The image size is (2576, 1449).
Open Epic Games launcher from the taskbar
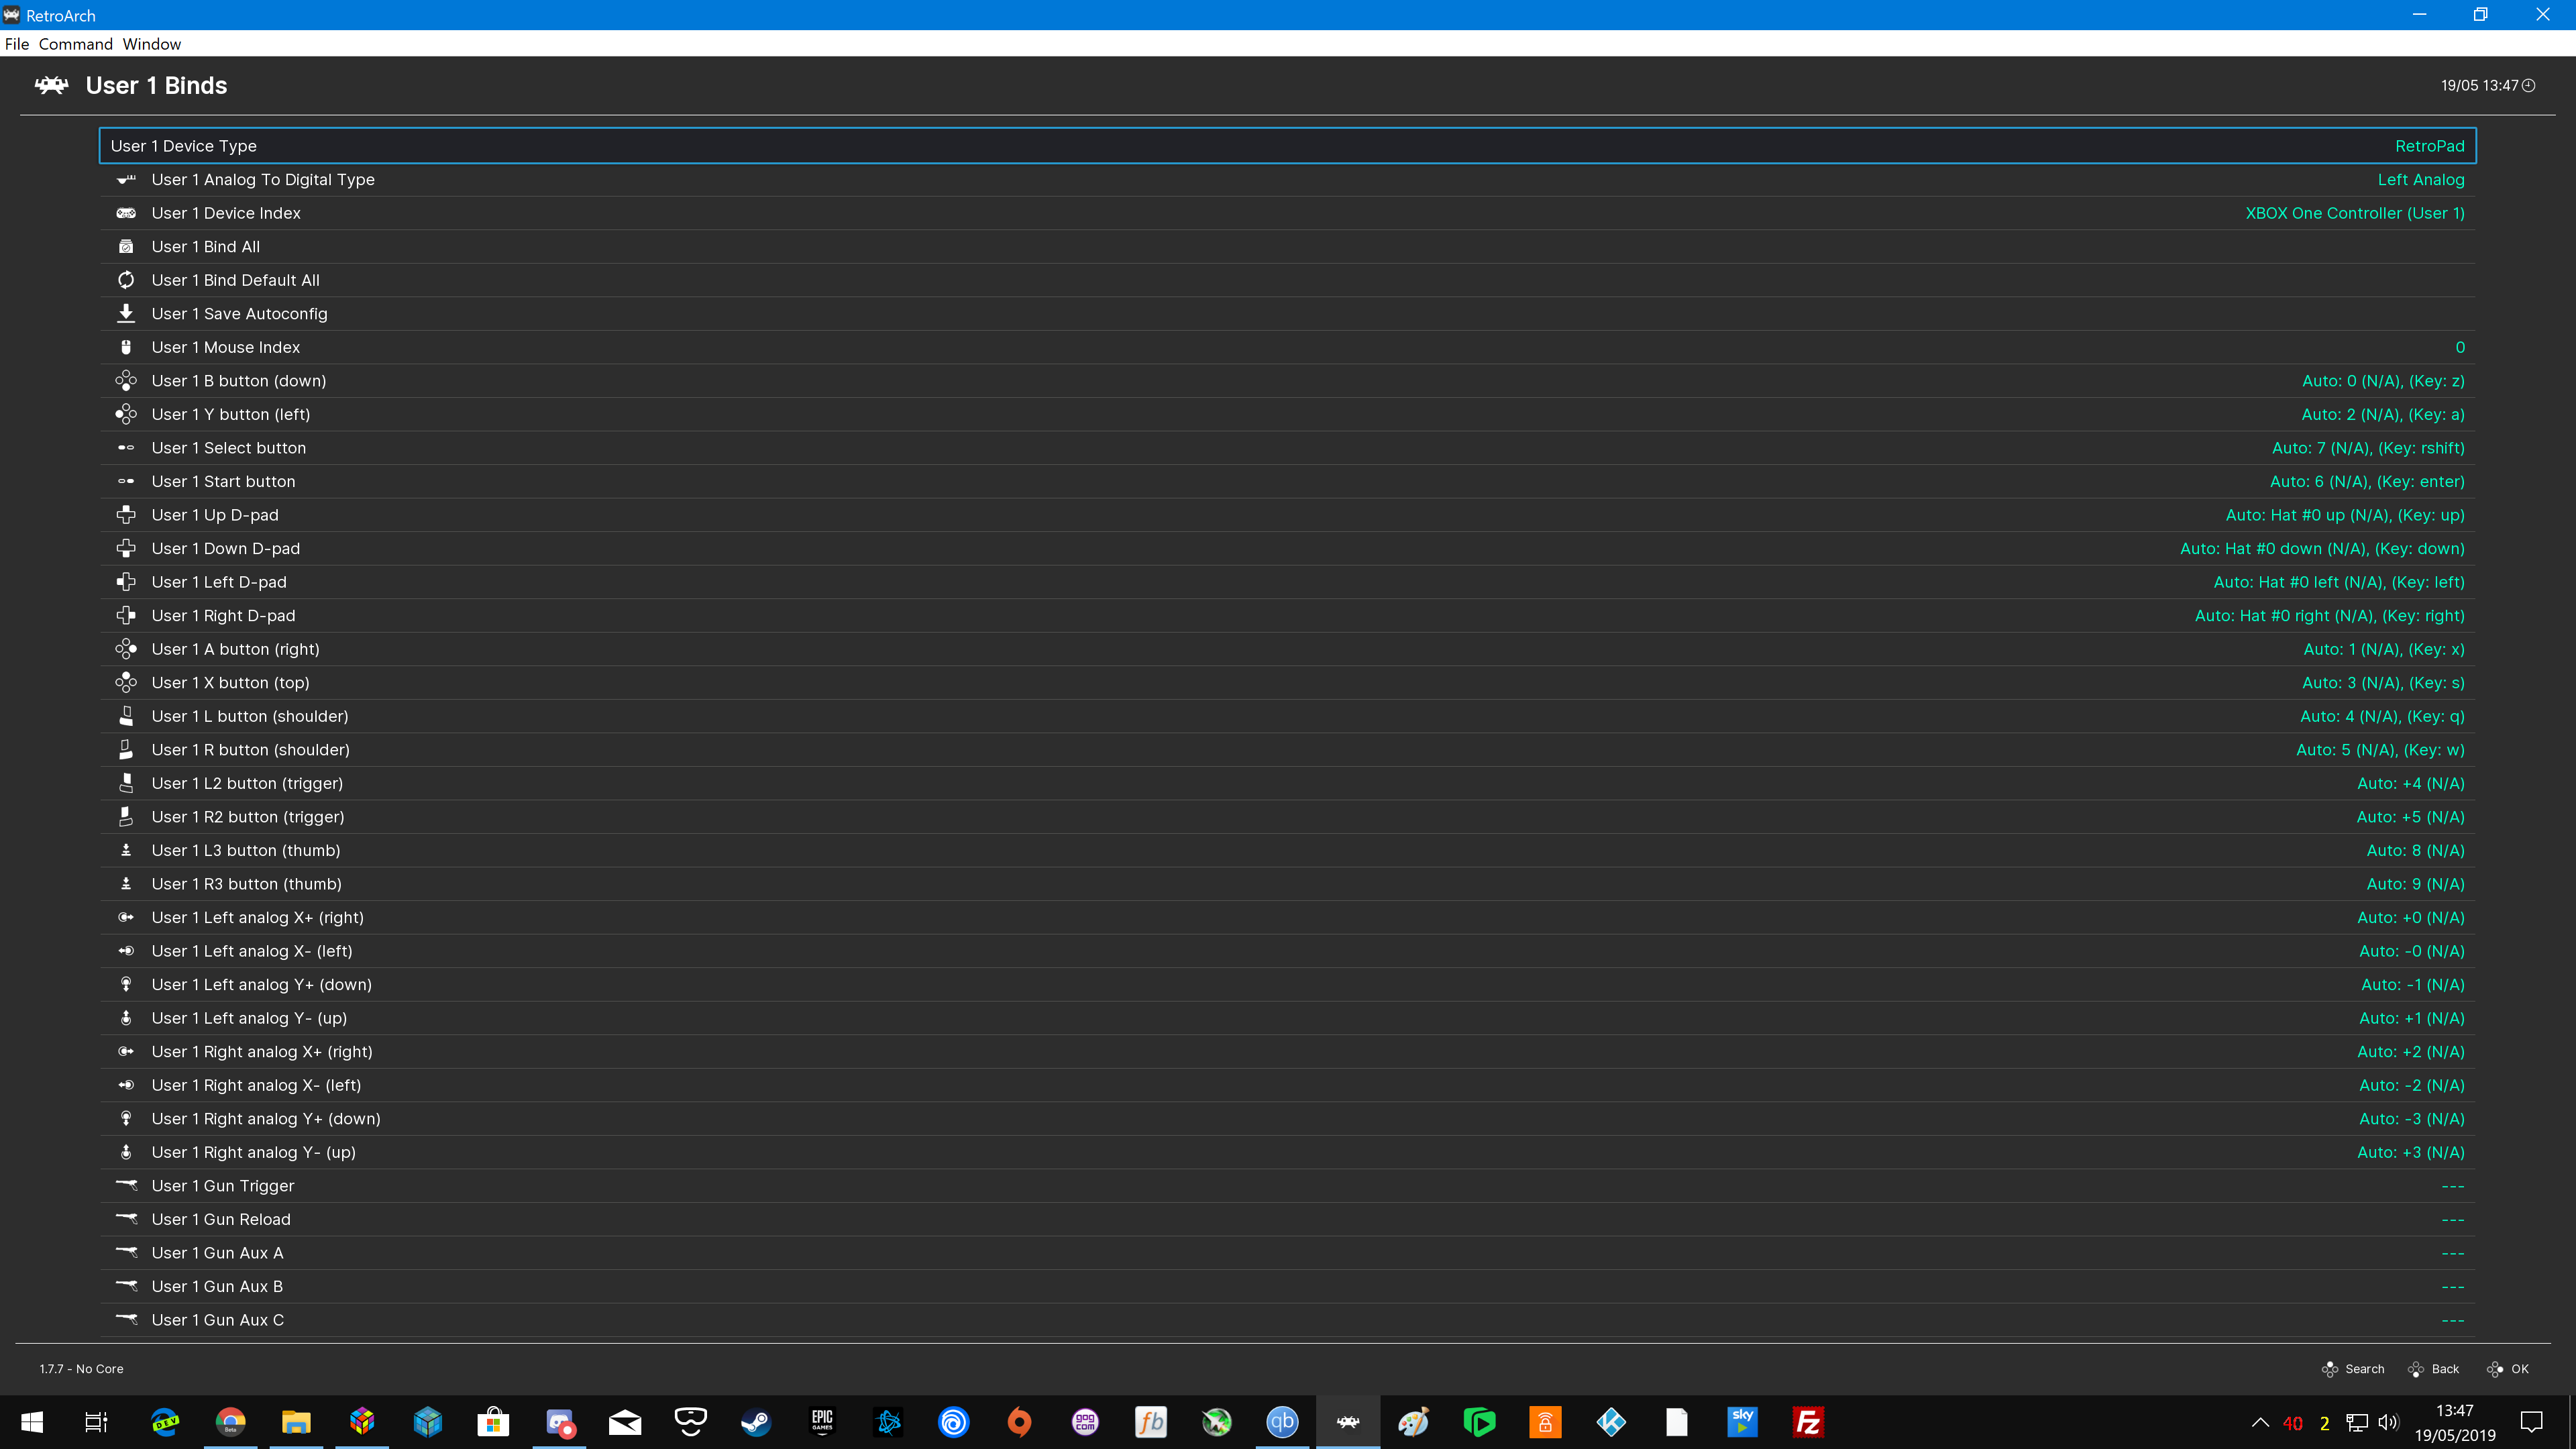click(x=822, y=1421)
